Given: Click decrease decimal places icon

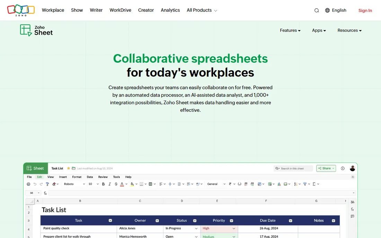Looking at the screenshot, I should pos(246,184).
